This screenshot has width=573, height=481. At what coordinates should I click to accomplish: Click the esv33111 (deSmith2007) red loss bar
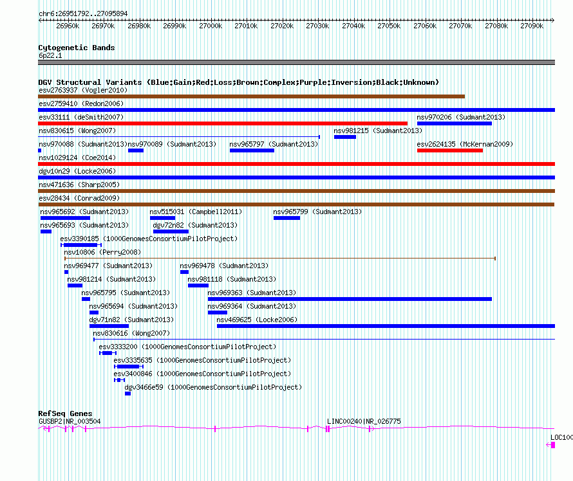[x=223, y=123]
